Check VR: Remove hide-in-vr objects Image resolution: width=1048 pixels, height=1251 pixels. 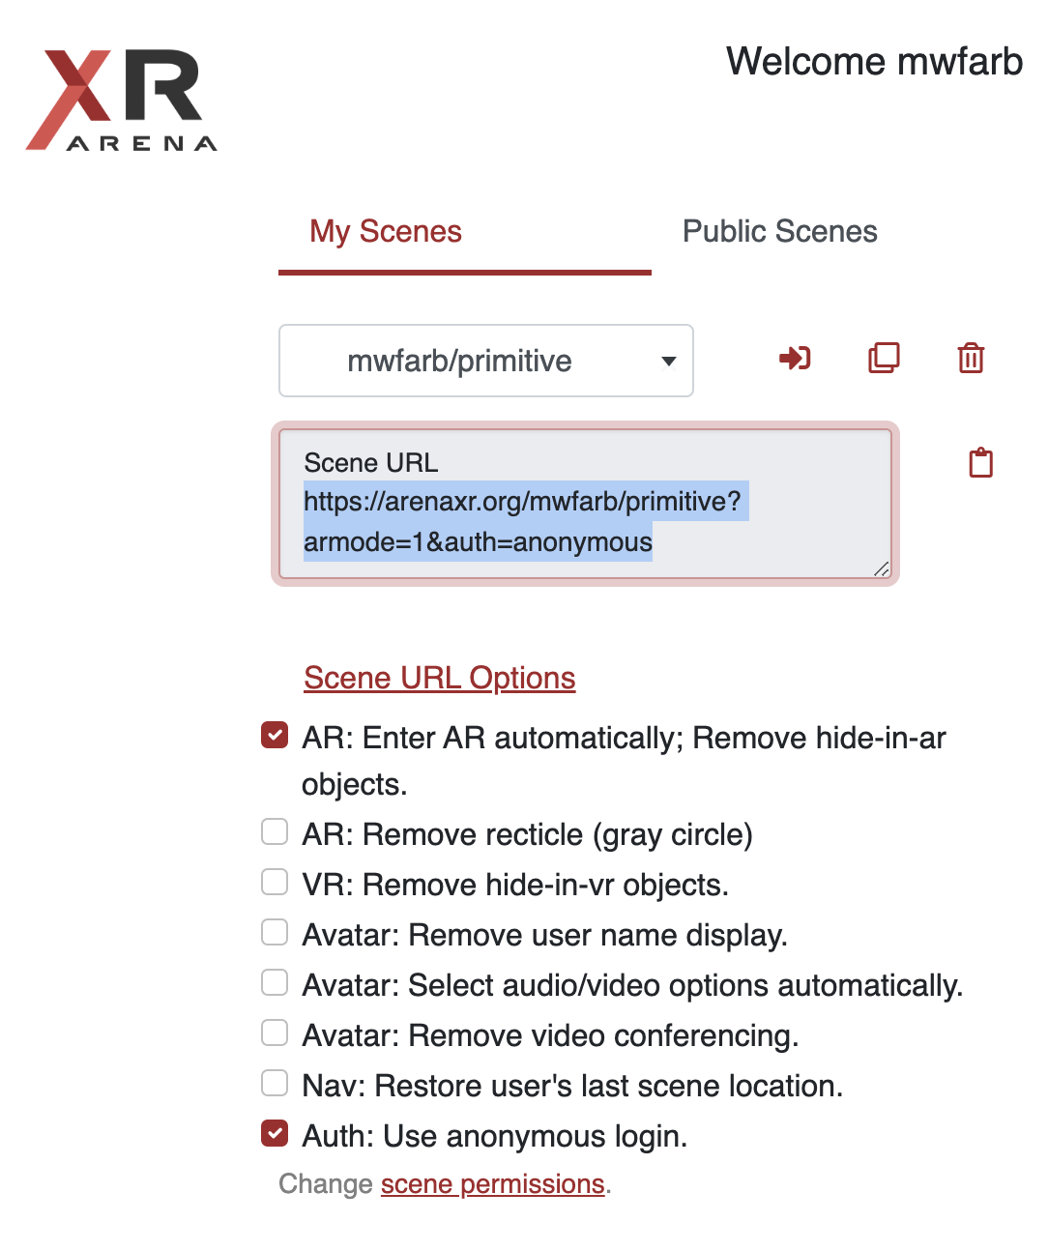tap(275, 882)
